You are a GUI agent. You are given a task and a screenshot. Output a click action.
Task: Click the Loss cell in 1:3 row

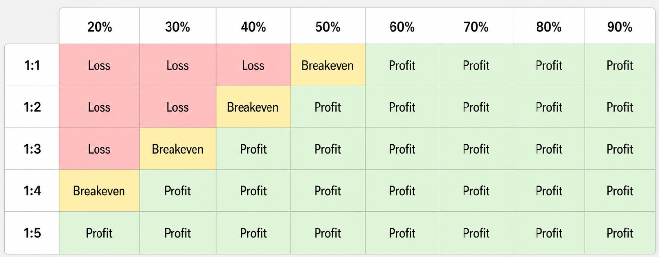click(99, 149)
